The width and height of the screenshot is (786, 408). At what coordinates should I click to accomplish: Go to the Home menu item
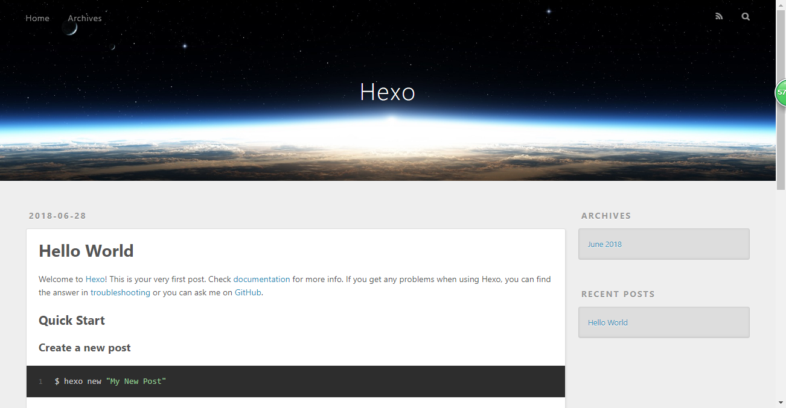(x=37, y=18)
